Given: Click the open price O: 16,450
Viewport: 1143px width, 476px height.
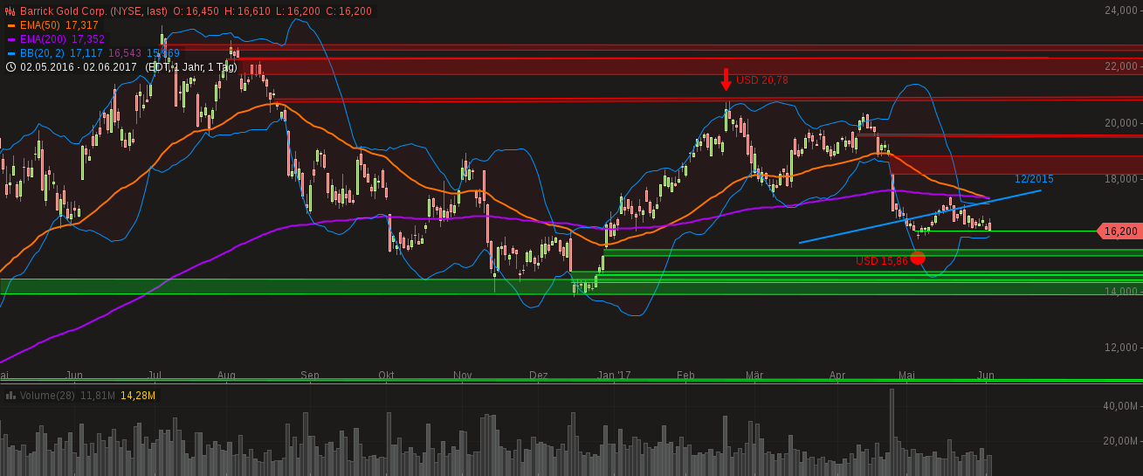Looking at the screenshot, I should coord(196,11).
